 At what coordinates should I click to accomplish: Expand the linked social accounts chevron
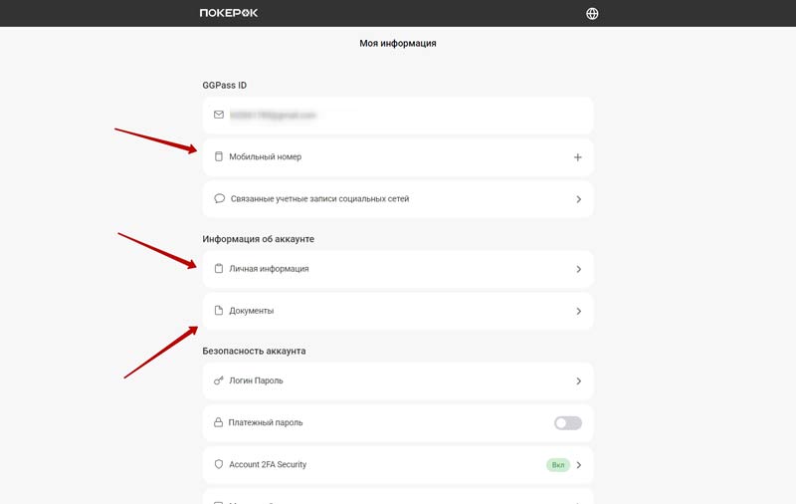pyautogui.click(x=579, y=199)
